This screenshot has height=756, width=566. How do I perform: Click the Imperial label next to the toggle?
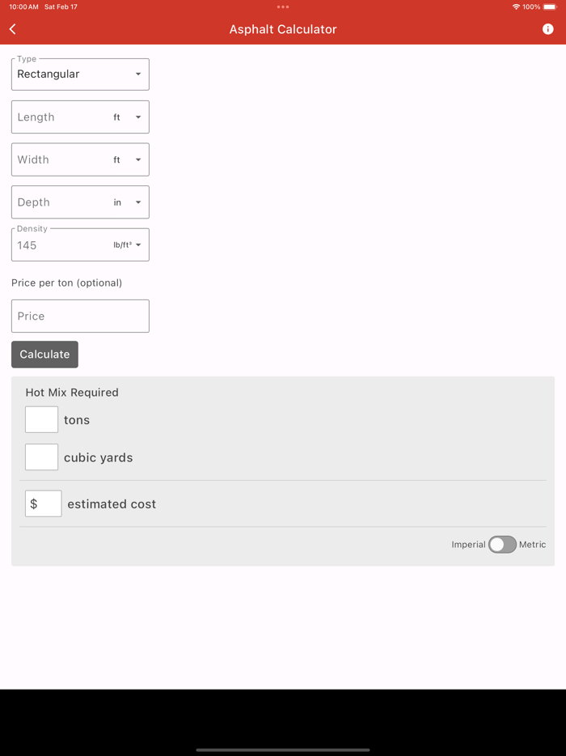pos(468,545)
